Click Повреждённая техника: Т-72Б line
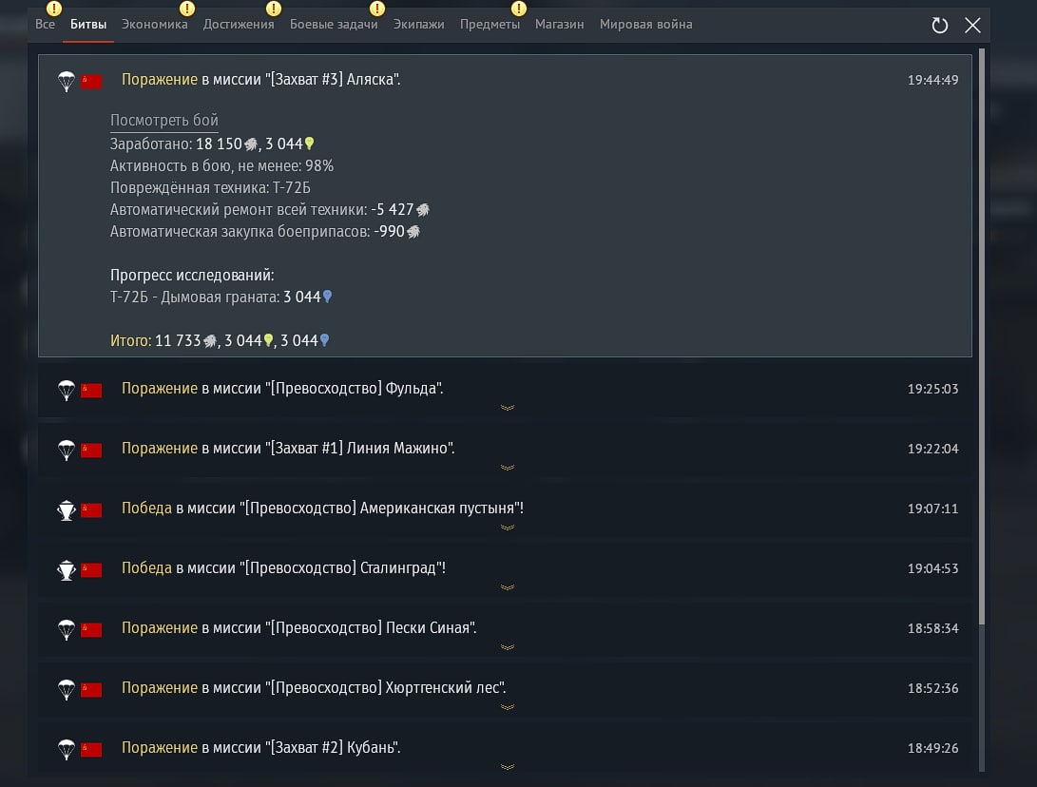Image resolution: width=1037 pixels, height=787 pixels. (x=210, y=188)
